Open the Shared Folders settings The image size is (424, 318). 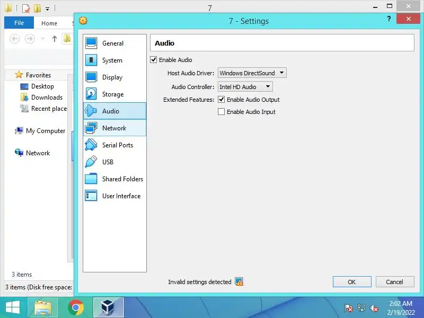tap(114, 179)
